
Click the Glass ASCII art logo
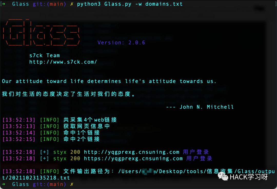point(42,32)
